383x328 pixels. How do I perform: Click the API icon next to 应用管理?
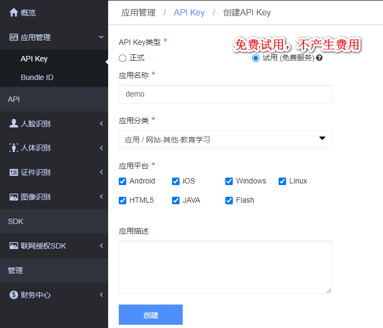[x=14, y=37]
